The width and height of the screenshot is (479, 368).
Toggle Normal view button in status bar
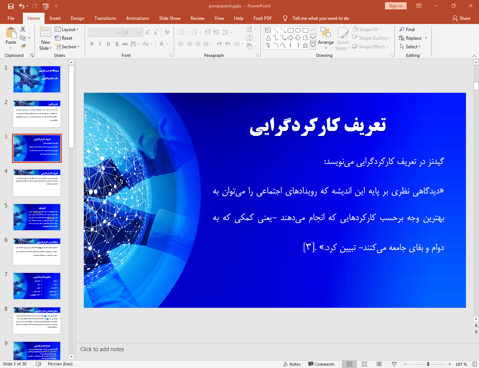tap(349, 364)
